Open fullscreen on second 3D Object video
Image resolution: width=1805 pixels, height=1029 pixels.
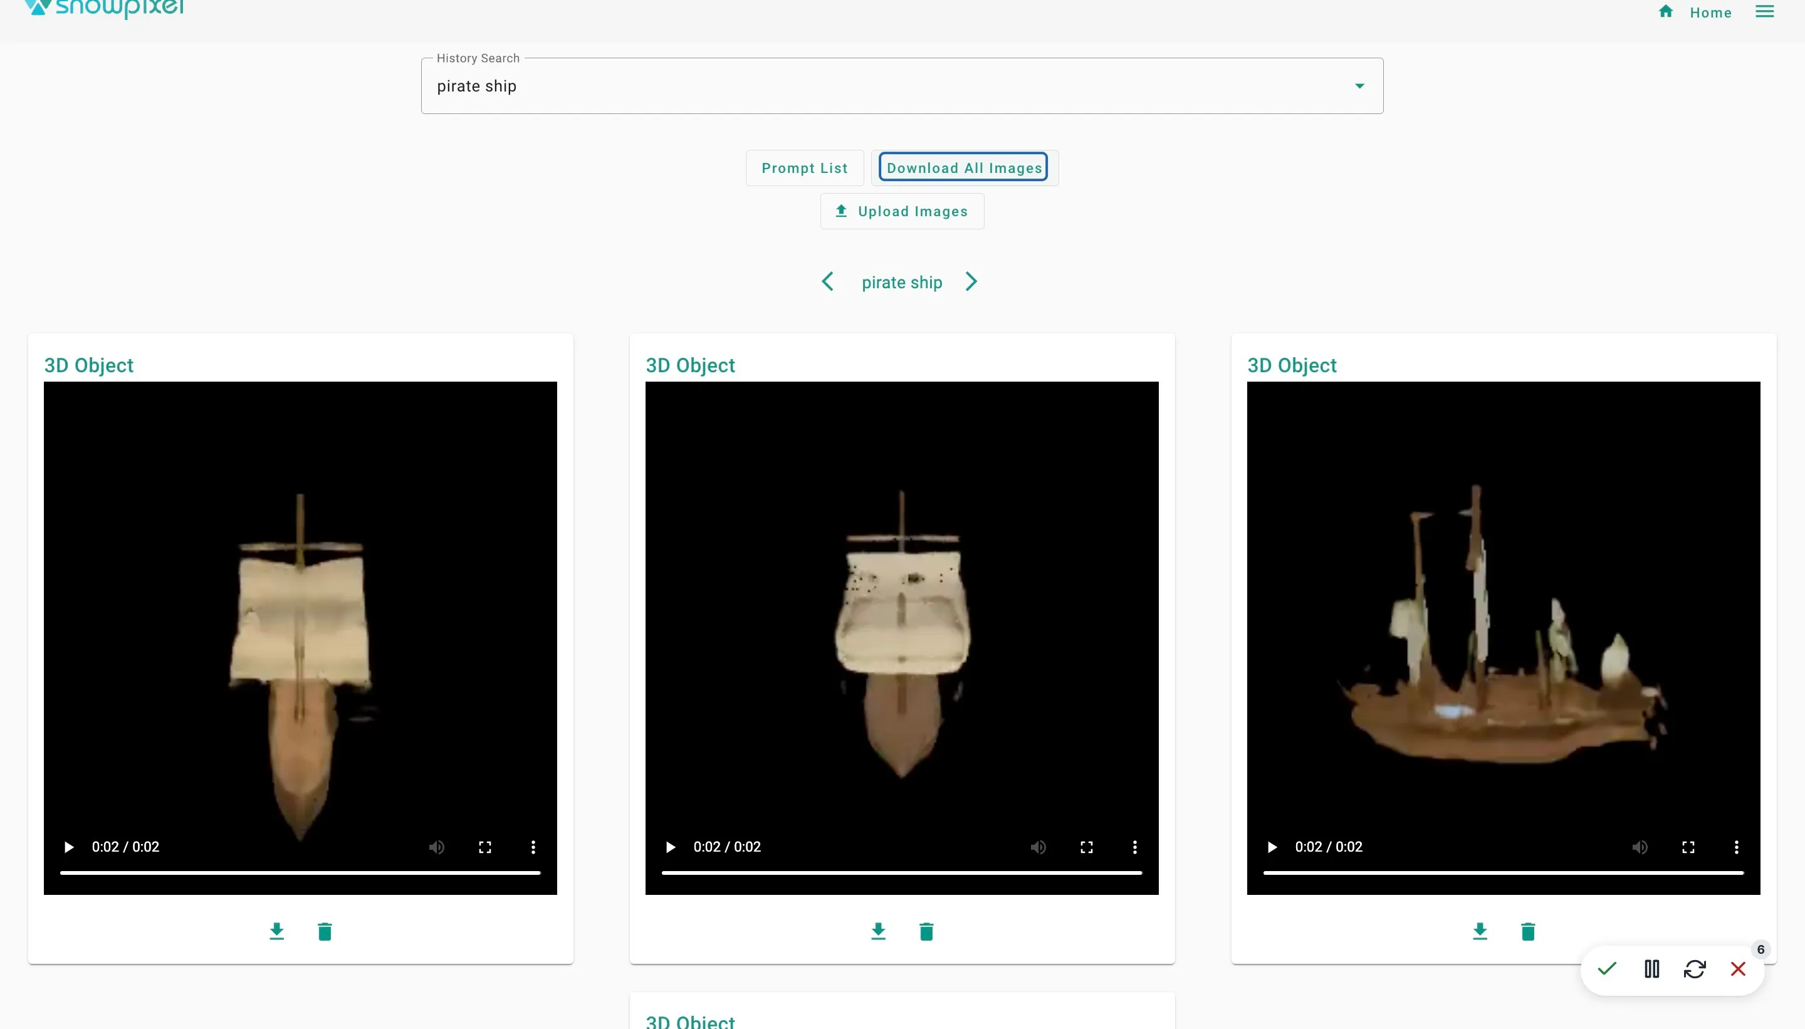(1086, 847)
